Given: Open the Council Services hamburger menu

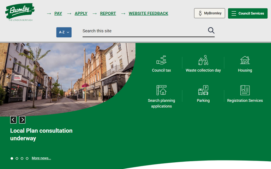Looking at the screenshot, I should tap(248, 13).
